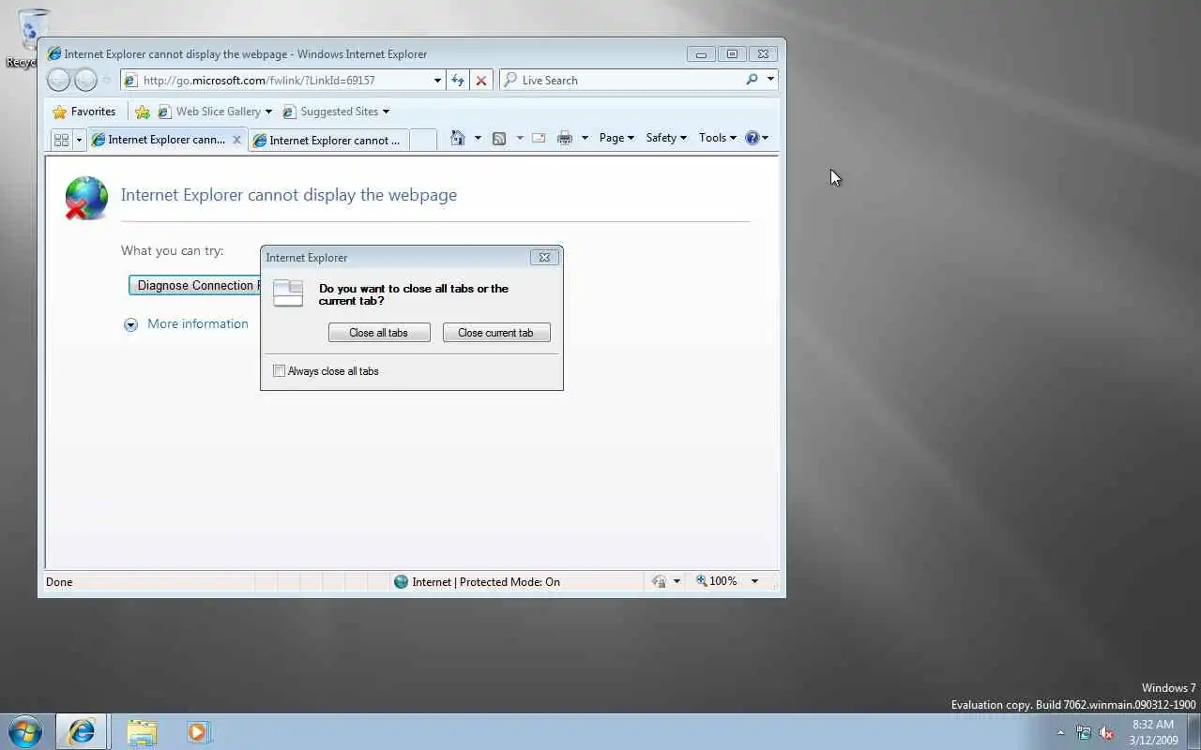Click the Read Mail envelope icon

(x=539, y=138)
